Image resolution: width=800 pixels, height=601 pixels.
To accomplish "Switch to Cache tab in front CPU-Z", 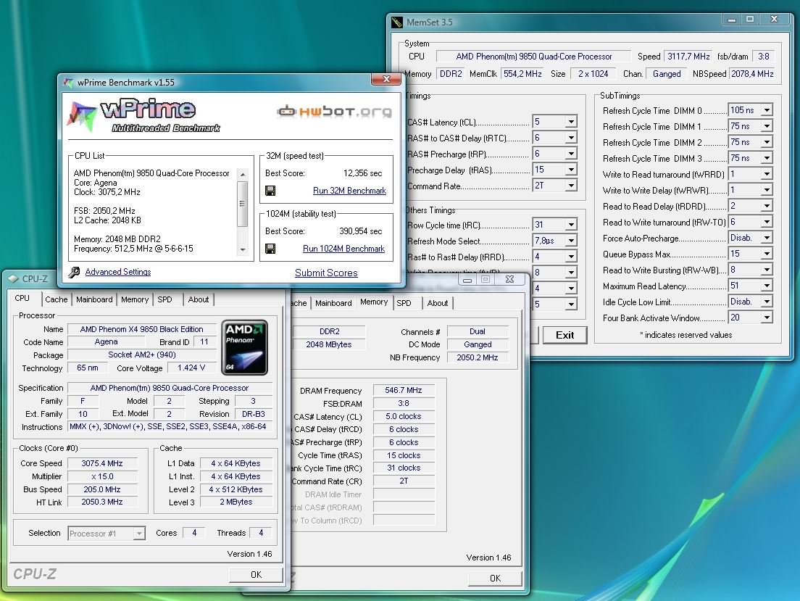I will click(x=56, y=299).
